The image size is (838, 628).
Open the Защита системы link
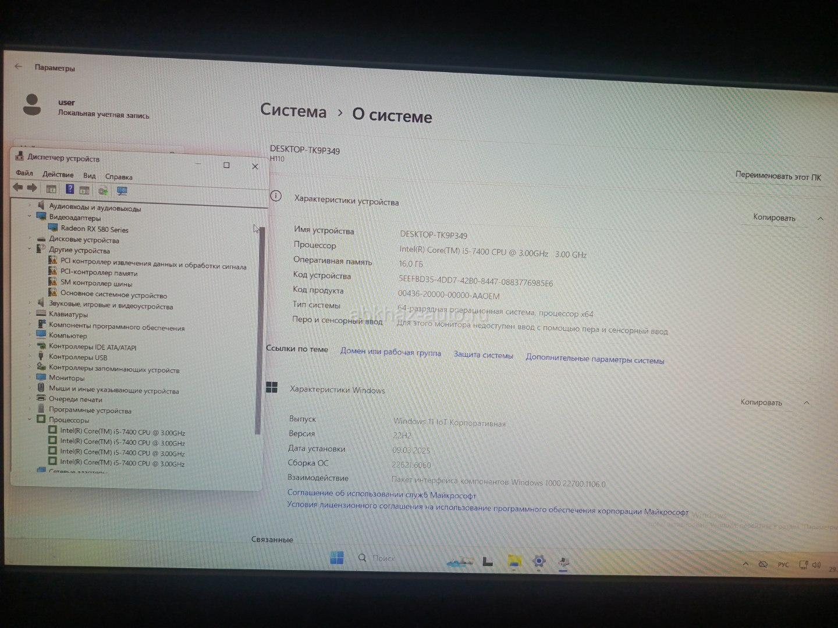[483, 355]
